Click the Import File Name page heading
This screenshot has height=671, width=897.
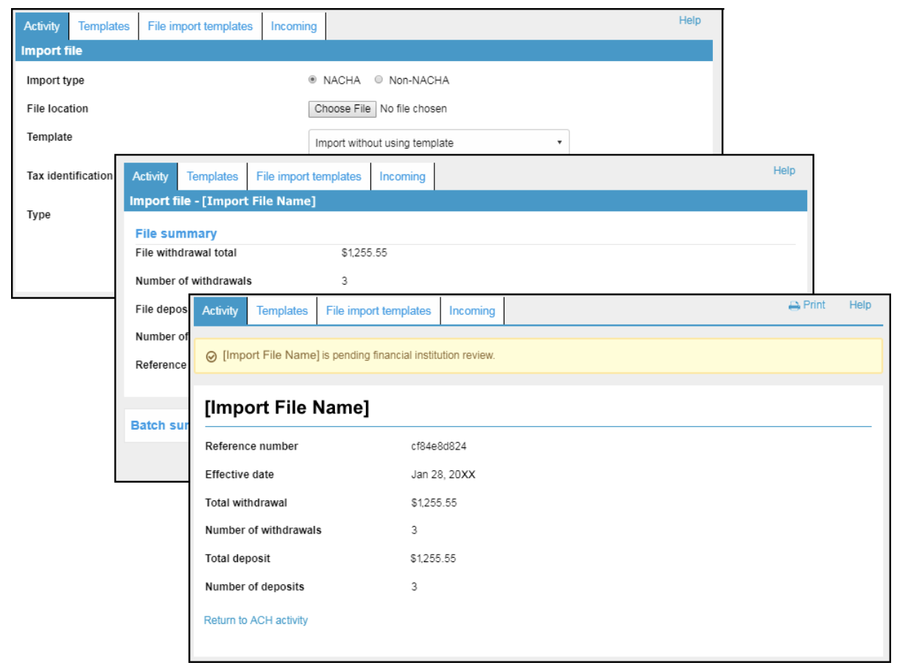pos(287,407)
